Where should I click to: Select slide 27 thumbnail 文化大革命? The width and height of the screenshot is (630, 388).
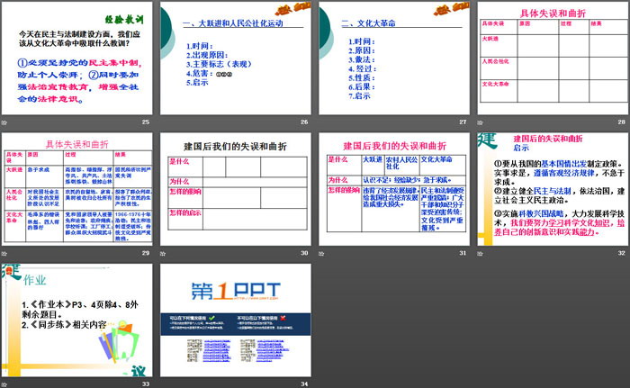(x=394, y=58)
